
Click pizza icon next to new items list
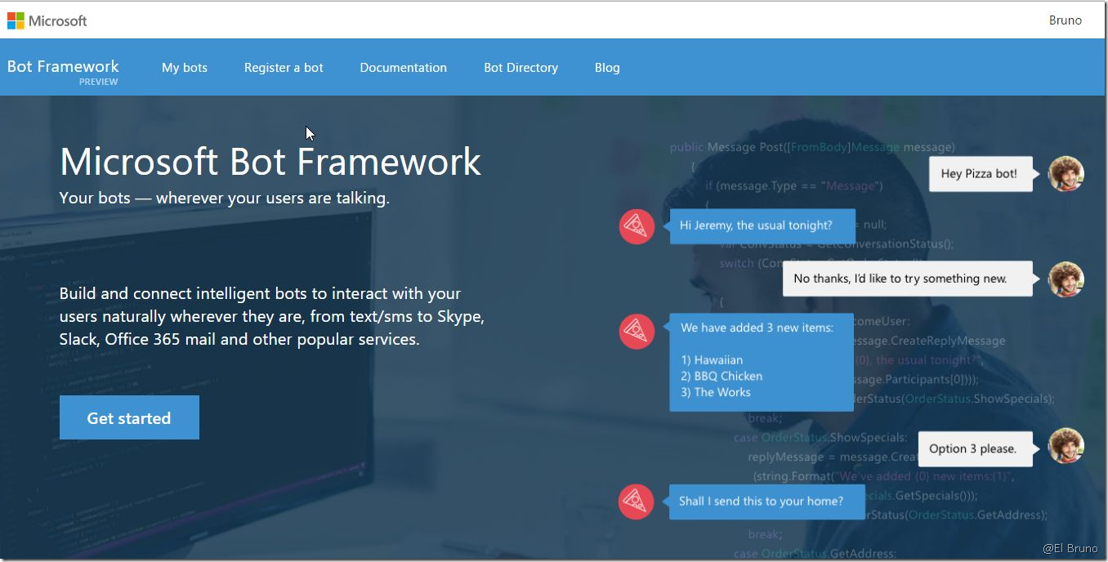[637, 331]
